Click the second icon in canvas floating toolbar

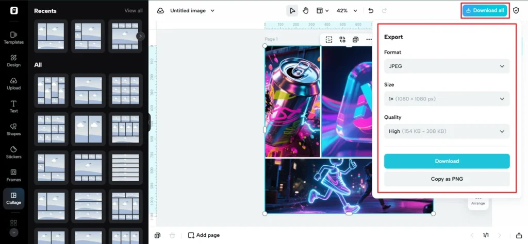pos(342,40)
